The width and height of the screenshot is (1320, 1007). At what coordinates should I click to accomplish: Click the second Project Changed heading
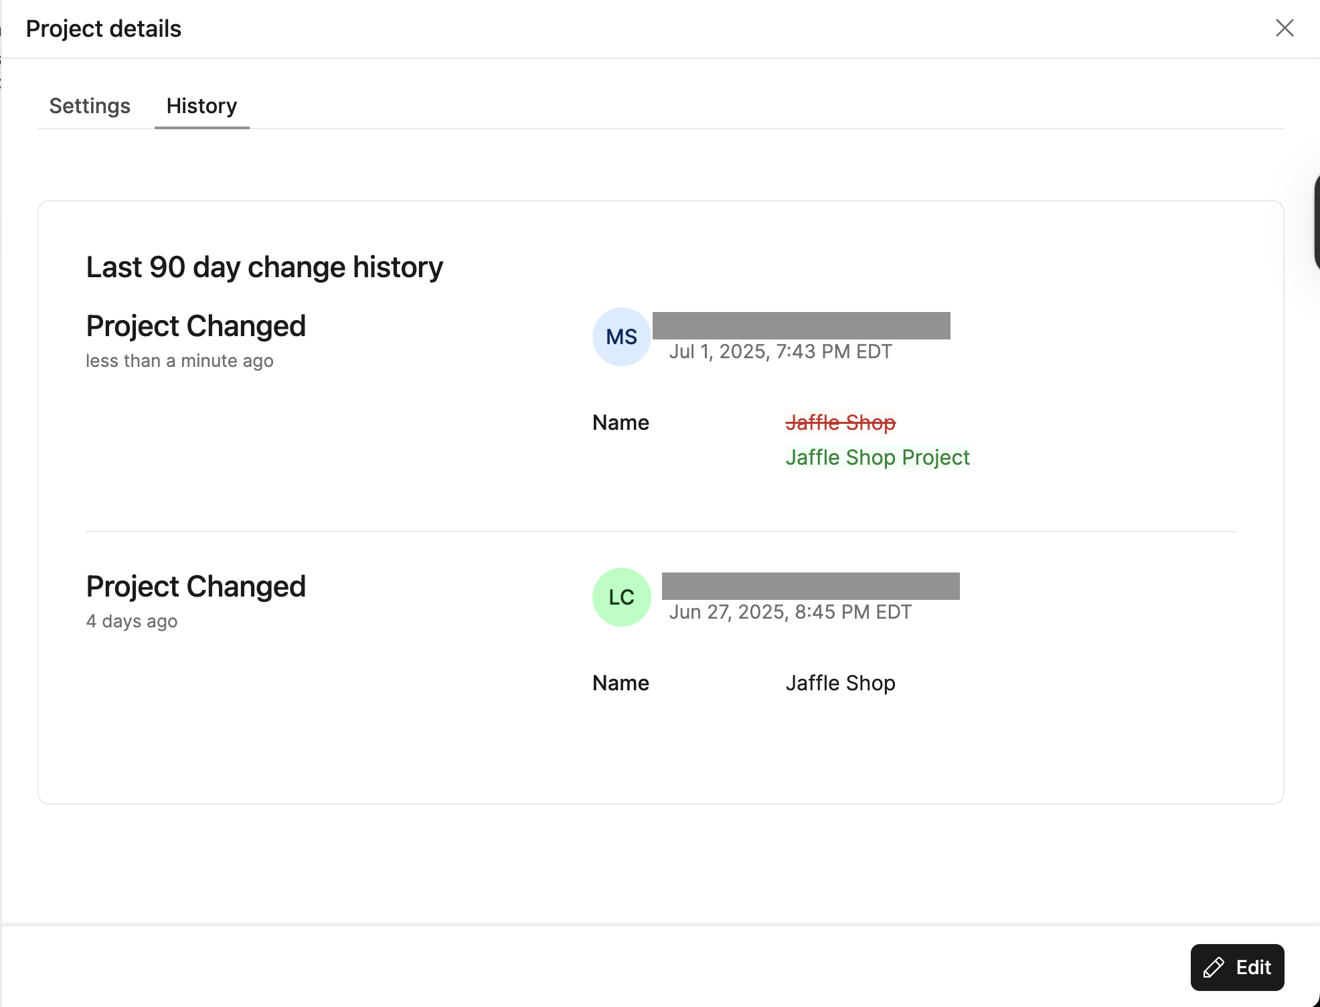coord(195,586)
